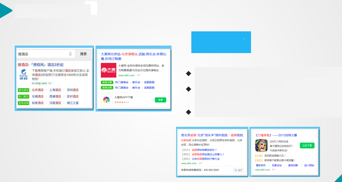The image size is (342, 182).
Task: Open the 锦江之星 link
Action: [x=73, y=103]
